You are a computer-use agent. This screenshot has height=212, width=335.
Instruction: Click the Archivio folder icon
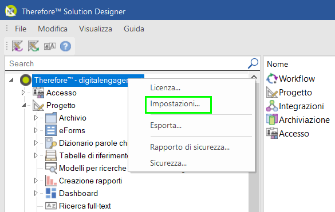coord(51,118)
